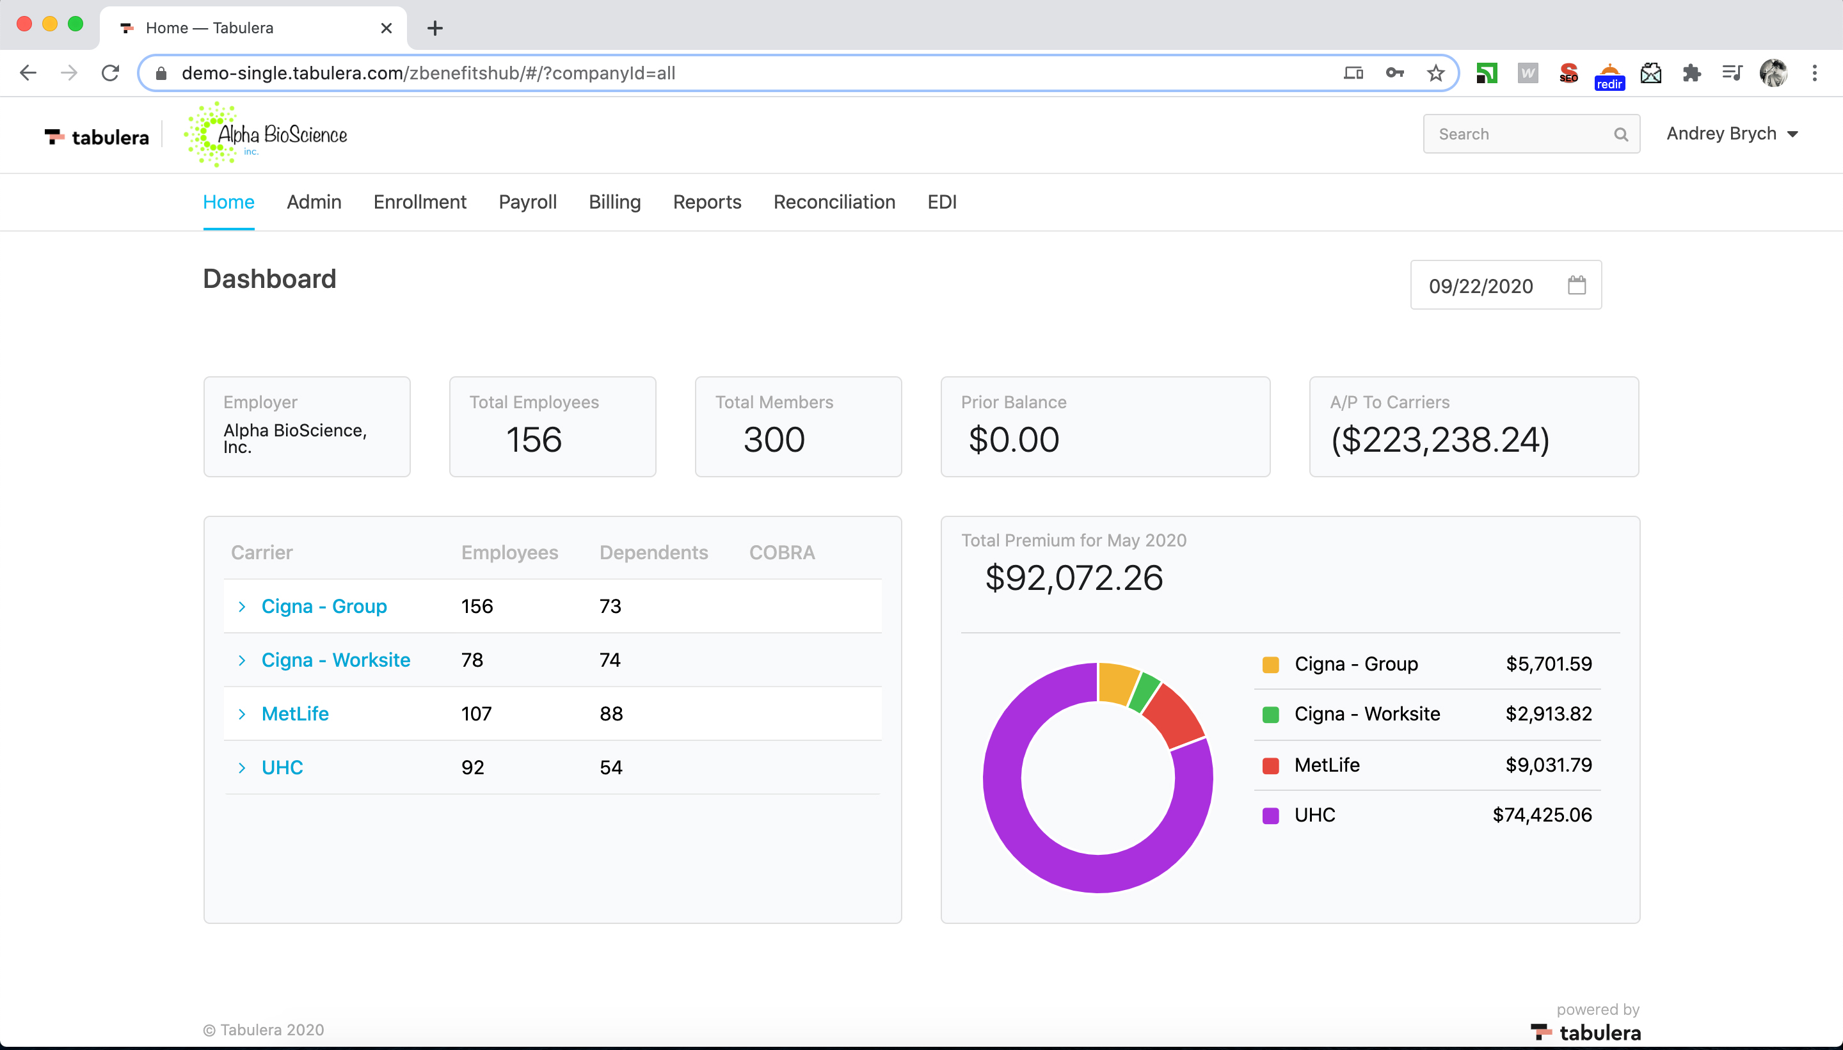Click the Alpha BioScience company logo
The height and width of the screenshot is (1050, 1843).
(267, 135)
